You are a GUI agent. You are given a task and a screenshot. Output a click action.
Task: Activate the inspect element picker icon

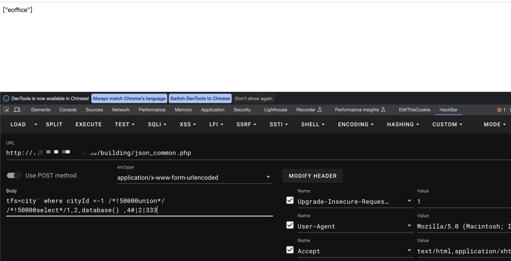coord(6,110)
